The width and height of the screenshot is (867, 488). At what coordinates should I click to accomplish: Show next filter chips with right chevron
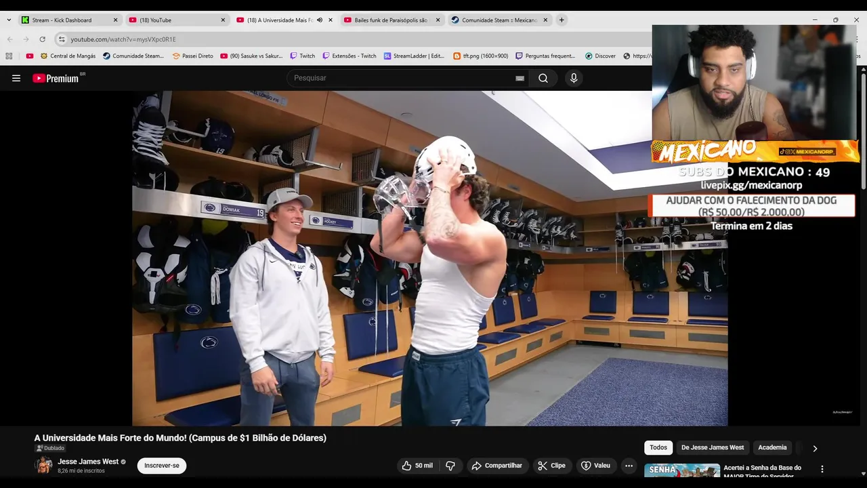point(815,448)
